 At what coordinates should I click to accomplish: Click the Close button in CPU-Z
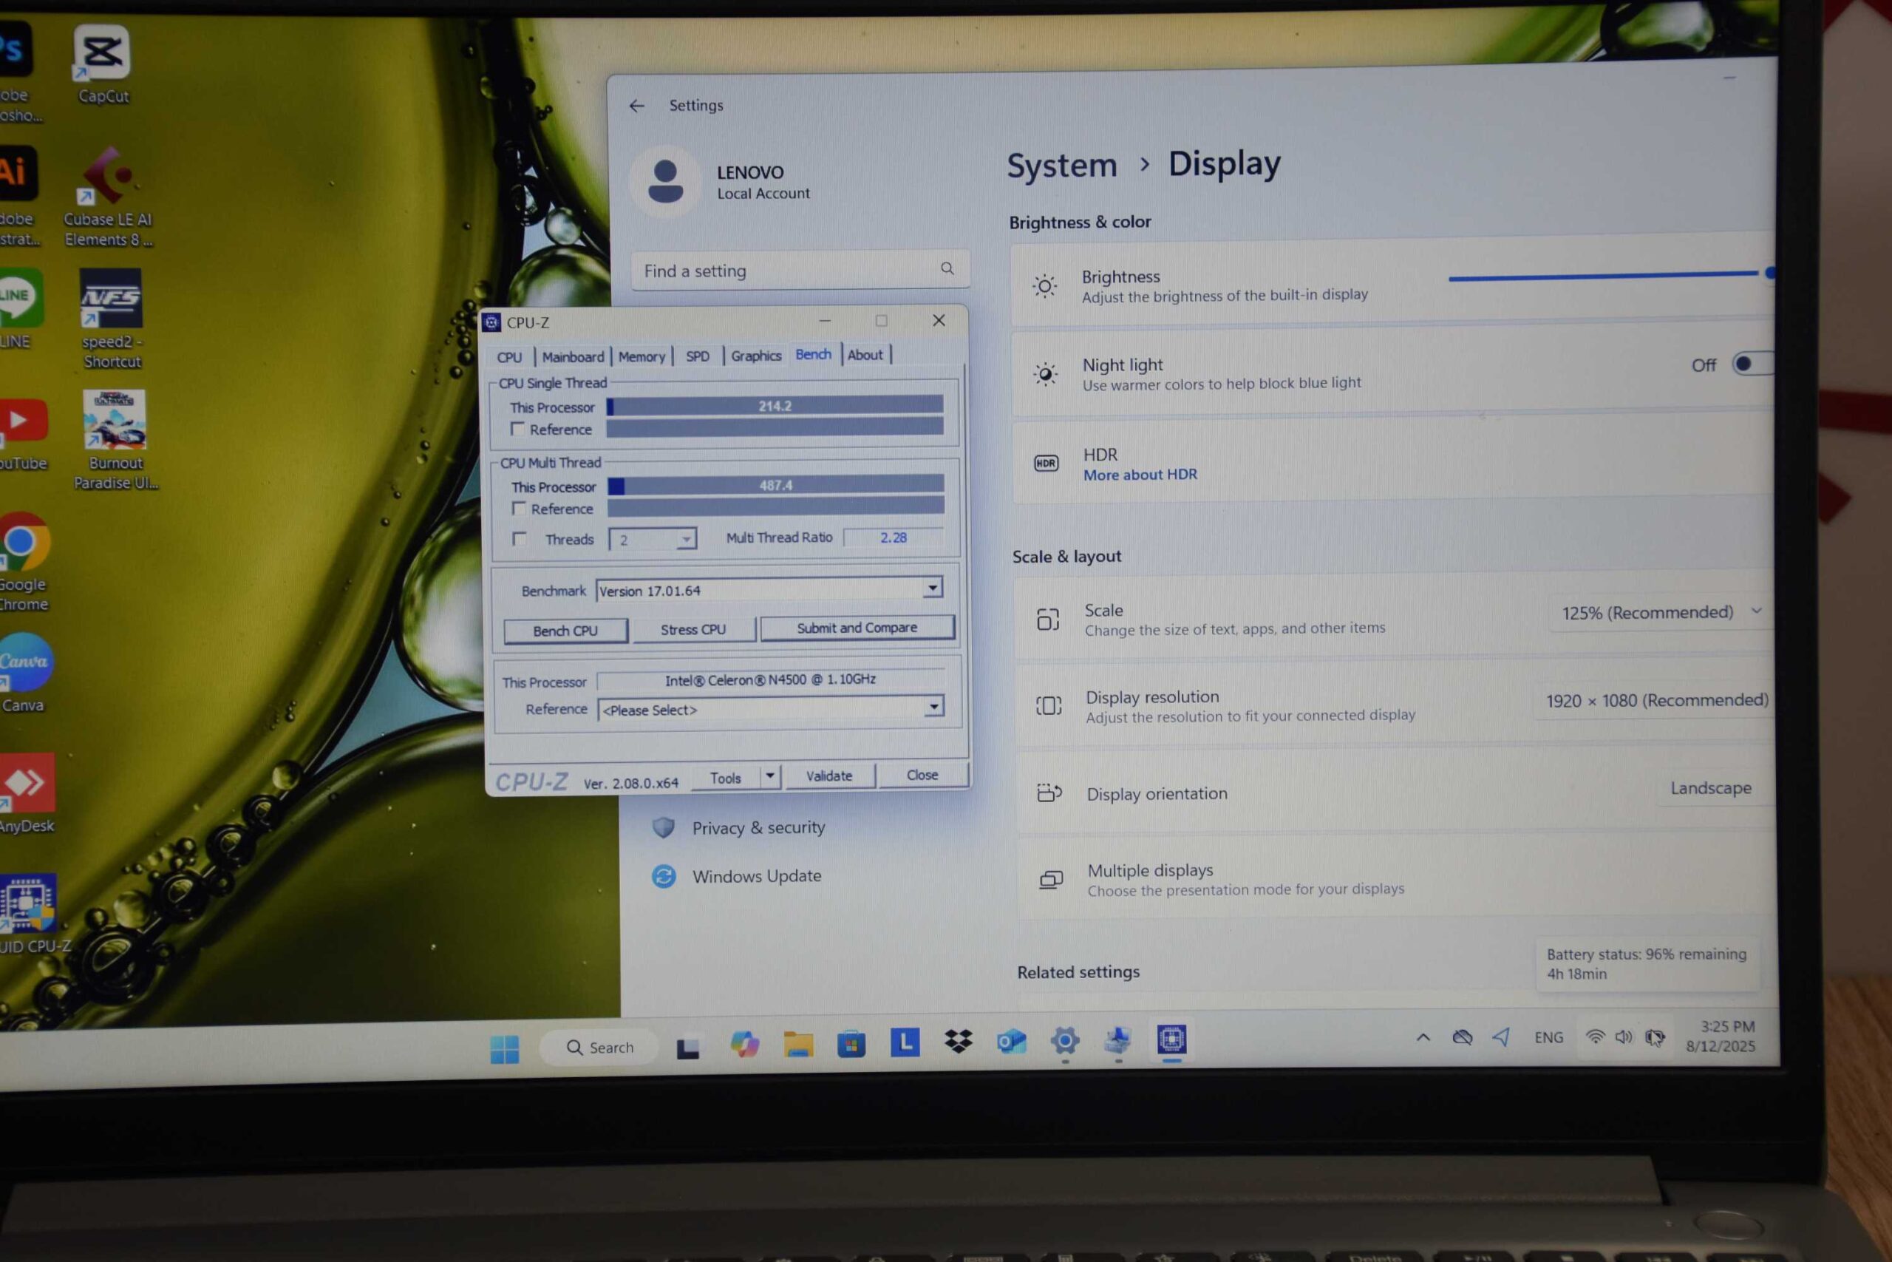[922, 774]
